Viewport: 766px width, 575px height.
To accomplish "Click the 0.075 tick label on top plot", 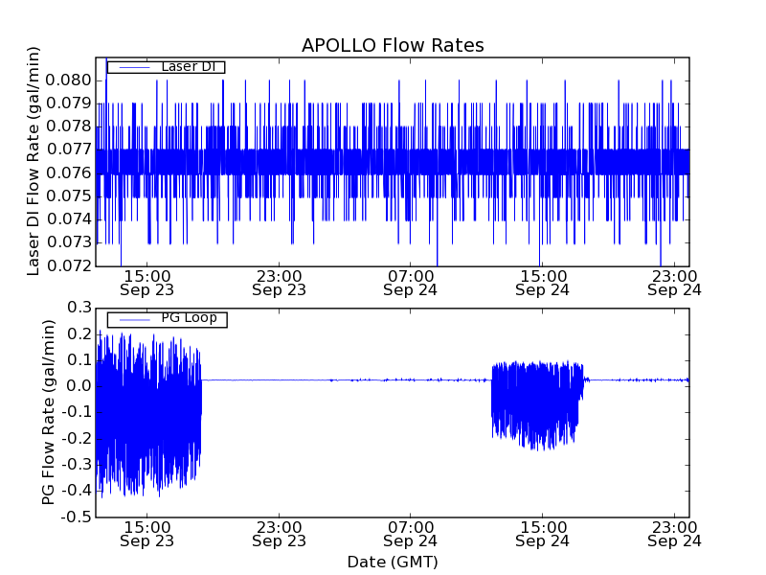I will [x=69, y=195].
